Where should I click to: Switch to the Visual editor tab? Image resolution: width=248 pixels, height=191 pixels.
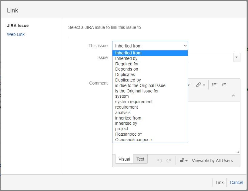tap(124, 159)
